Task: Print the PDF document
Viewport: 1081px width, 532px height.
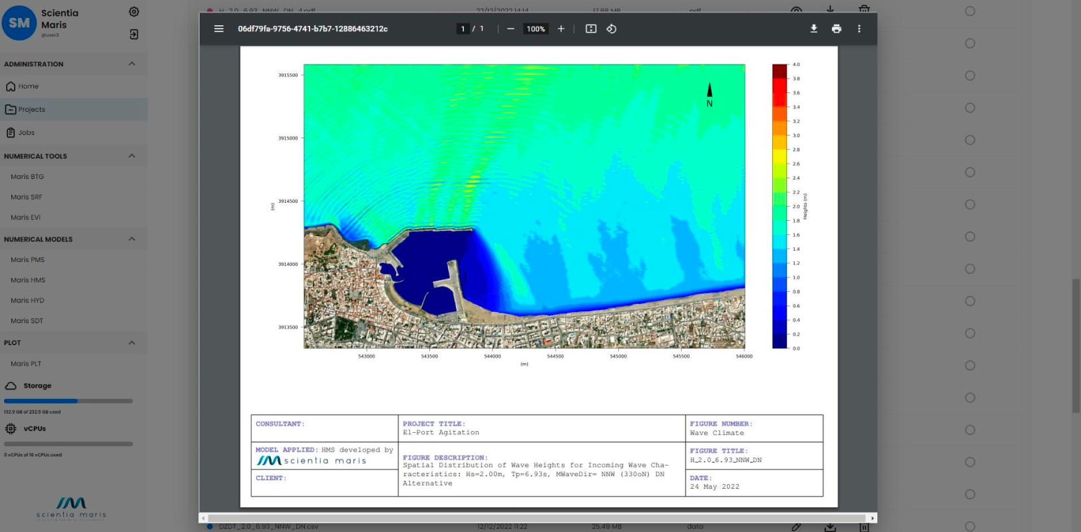Action: [x=836, y=29]
